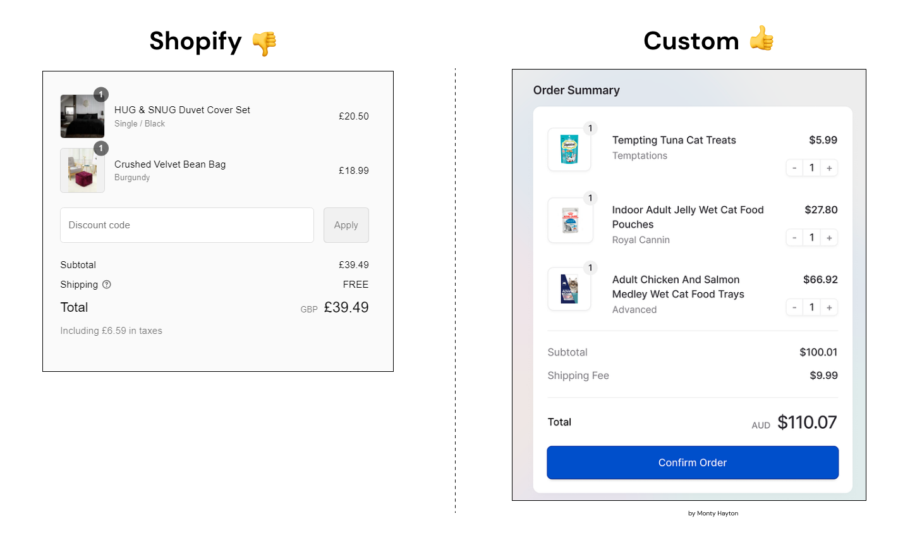This screenshot has height=535, width=910.
Task: Click the thumbs-down emoji beside Shopify heading
Action: point(265,42)
